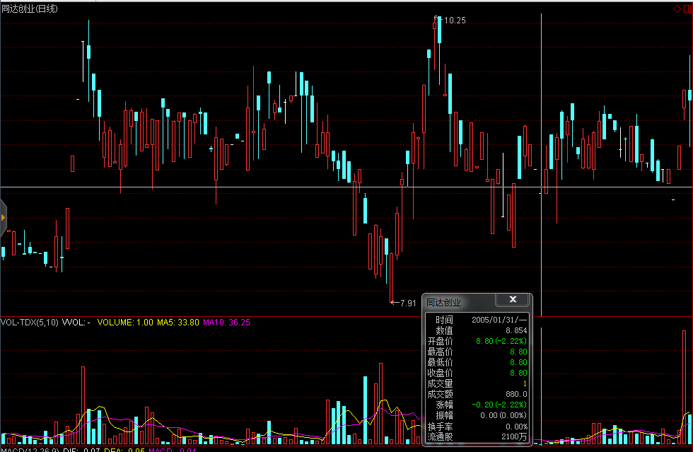The width and height of the screenshot is (693, 452).
Task: Click the 同达创业(日线) chart title
Action: coord(30,8)
